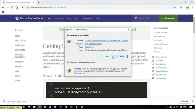Expand USER GUIDE in the docs sidebar
The image size is (195, 109).
click(20, 45)
